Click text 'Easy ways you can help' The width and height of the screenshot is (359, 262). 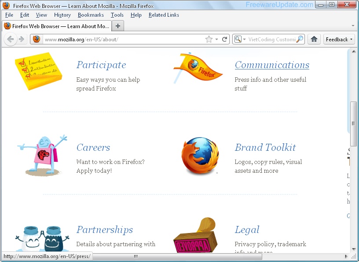[x=108, y=80]
